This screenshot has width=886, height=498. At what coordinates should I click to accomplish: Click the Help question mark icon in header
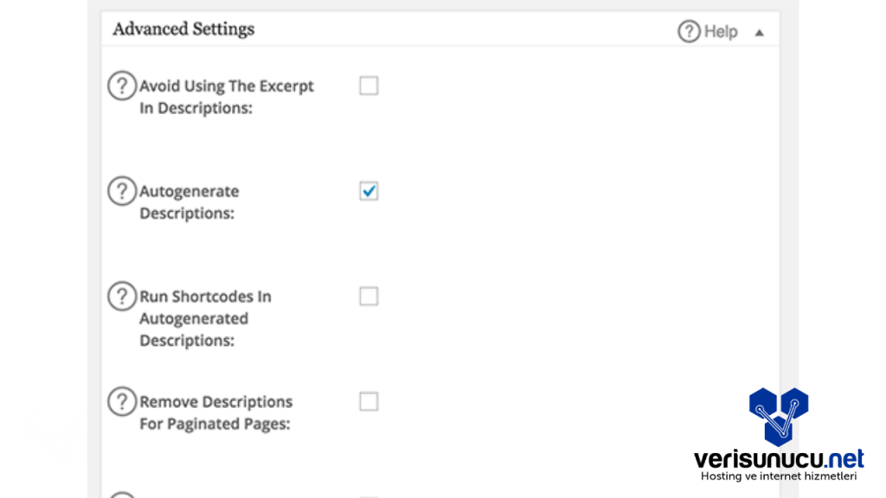point(689,32)
